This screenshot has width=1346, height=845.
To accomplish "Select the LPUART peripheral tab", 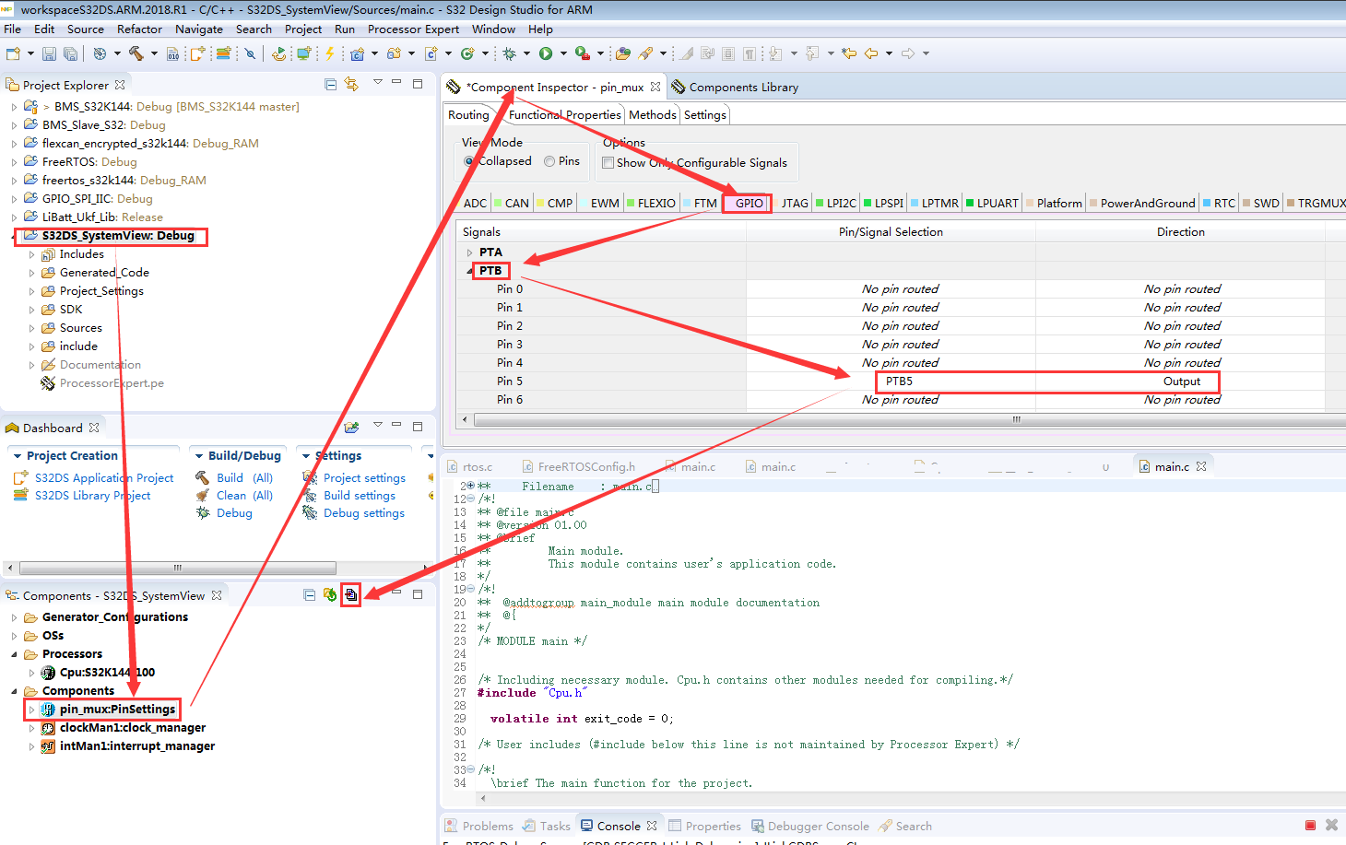I will tap(992, 203).
